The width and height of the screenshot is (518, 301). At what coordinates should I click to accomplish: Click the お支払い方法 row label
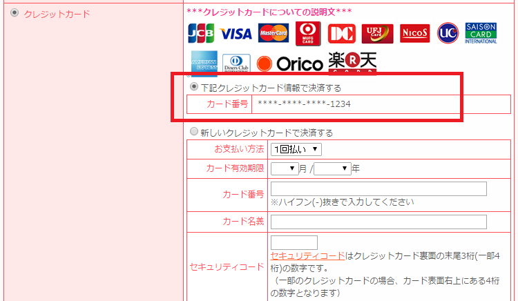[x=239, y=149]
